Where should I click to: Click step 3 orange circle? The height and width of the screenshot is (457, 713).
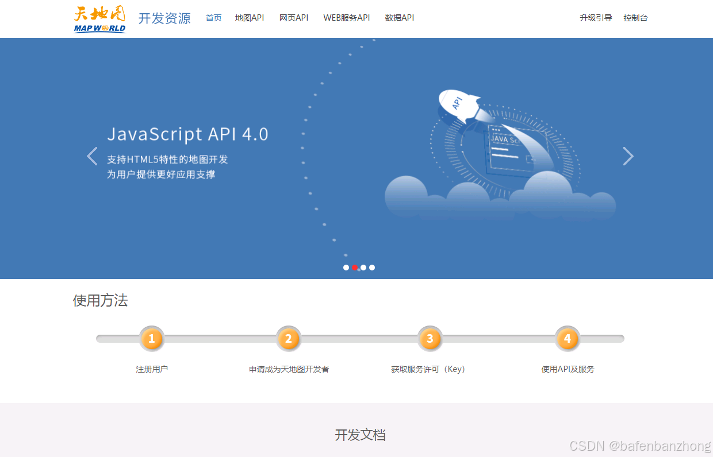pyautogui.click(x=430, y=339)
